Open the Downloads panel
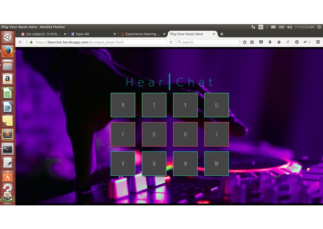Image resolution: width=323 pixels, height=229 pixels. [270, 42]
